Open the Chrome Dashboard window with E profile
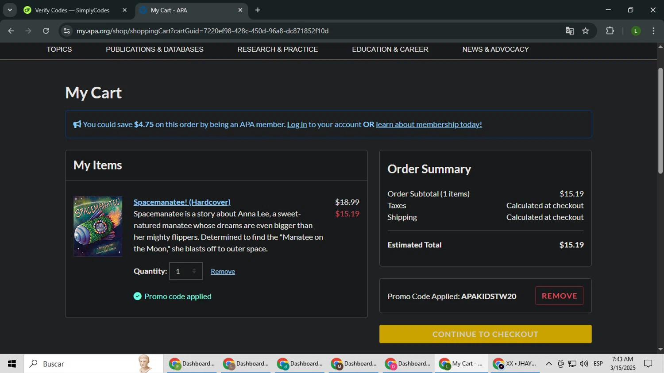The image size is (664, 373). (x=192, y=364)
